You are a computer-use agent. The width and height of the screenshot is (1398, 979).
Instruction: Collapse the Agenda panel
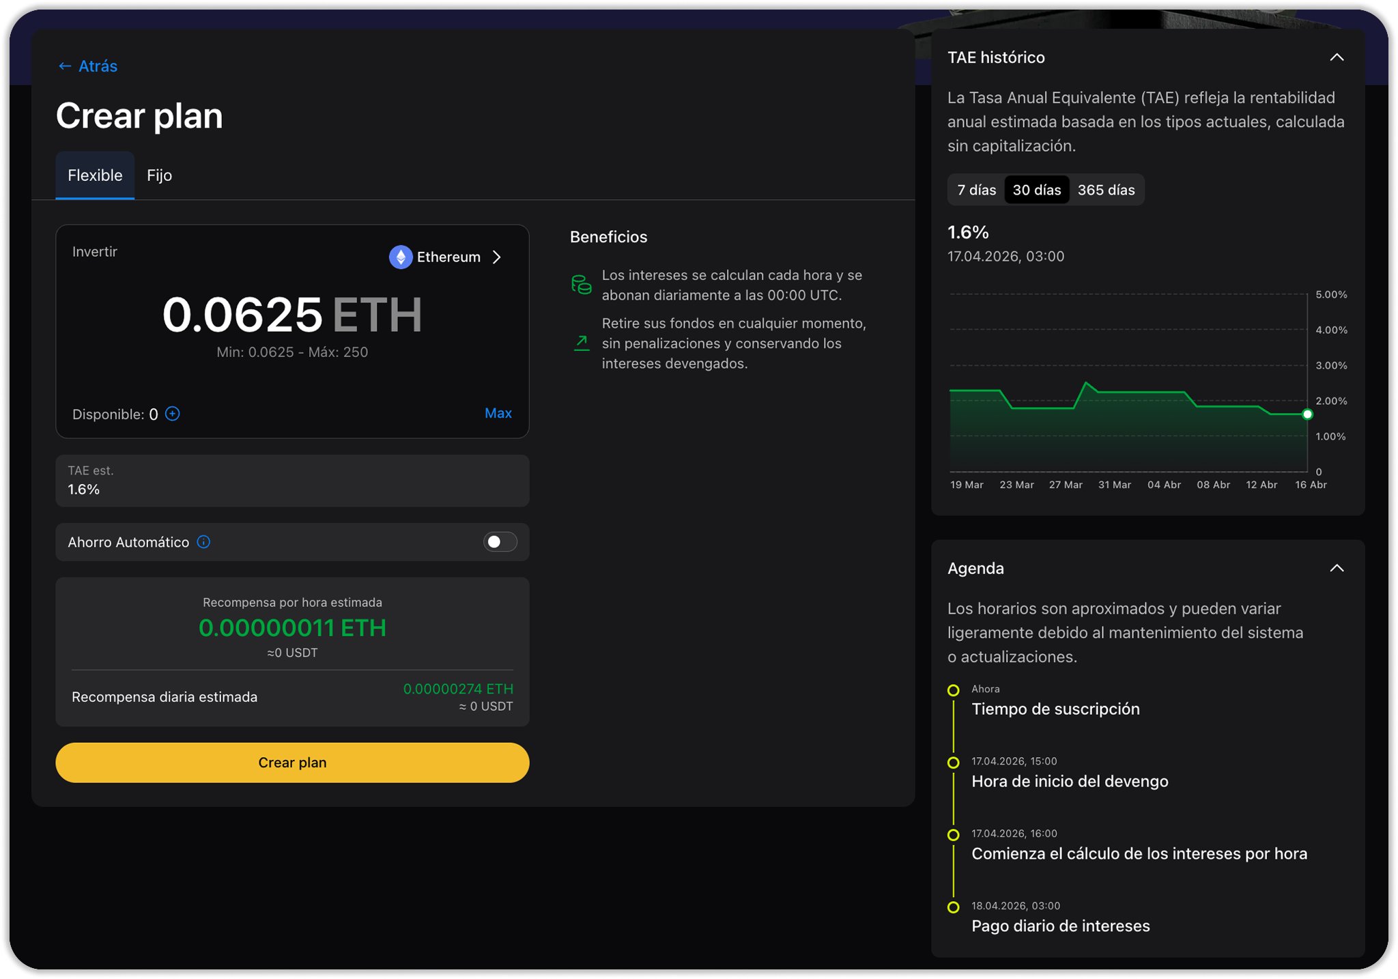pyautogui.click(x=1337, y=568)
